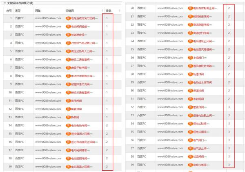Click orange badge icon in row 26
The height and width of the screenshot is (172, 245).
(x=190, y=58)
